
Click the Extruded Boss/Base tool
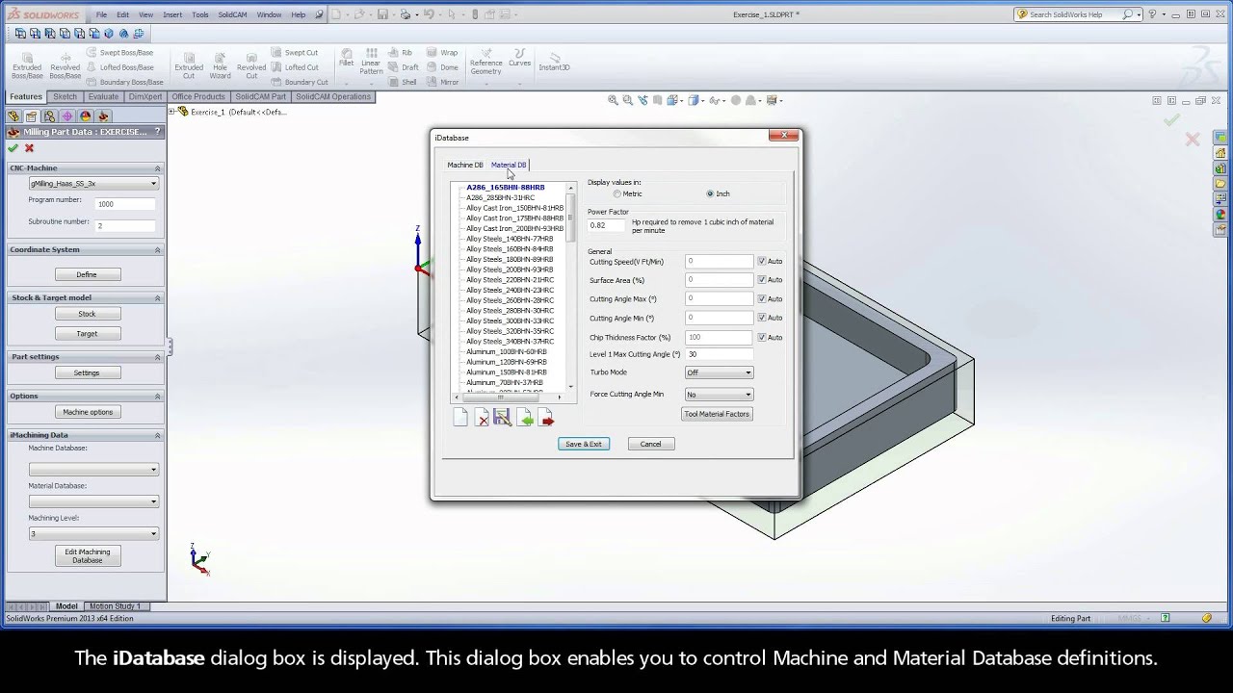pos(27,66)
